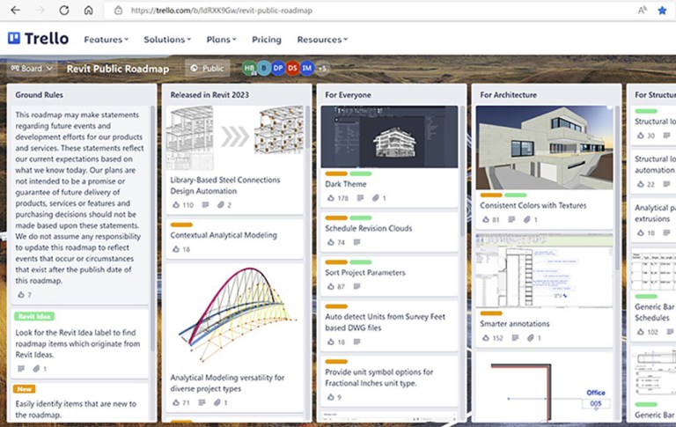
Task: Show the +5 additional members
Action: pos(322,68)
